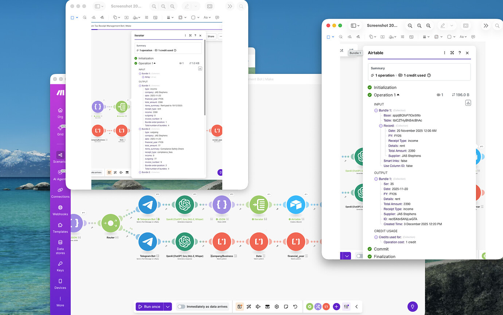Open the Airtable panel three-dot options menu
This screenshot has width=503, height=315.
tap(444, 53)
